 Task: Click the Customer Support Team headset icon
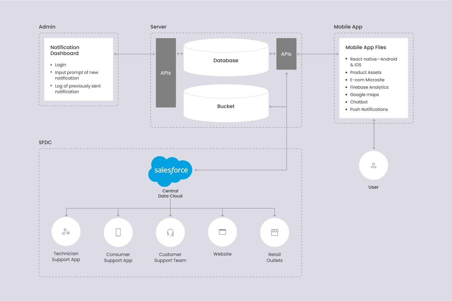point(170,232)
